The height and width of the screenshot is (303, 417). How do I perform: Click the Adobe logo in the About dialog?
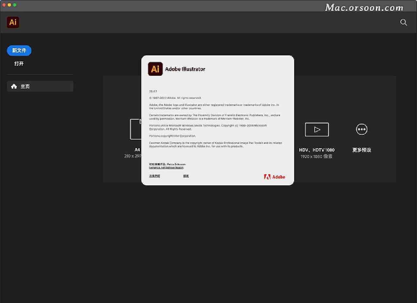coord(275,177)
